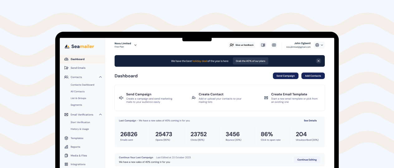
Task: Click the add-person icon beside Create Contact
Action: [194, 98]
